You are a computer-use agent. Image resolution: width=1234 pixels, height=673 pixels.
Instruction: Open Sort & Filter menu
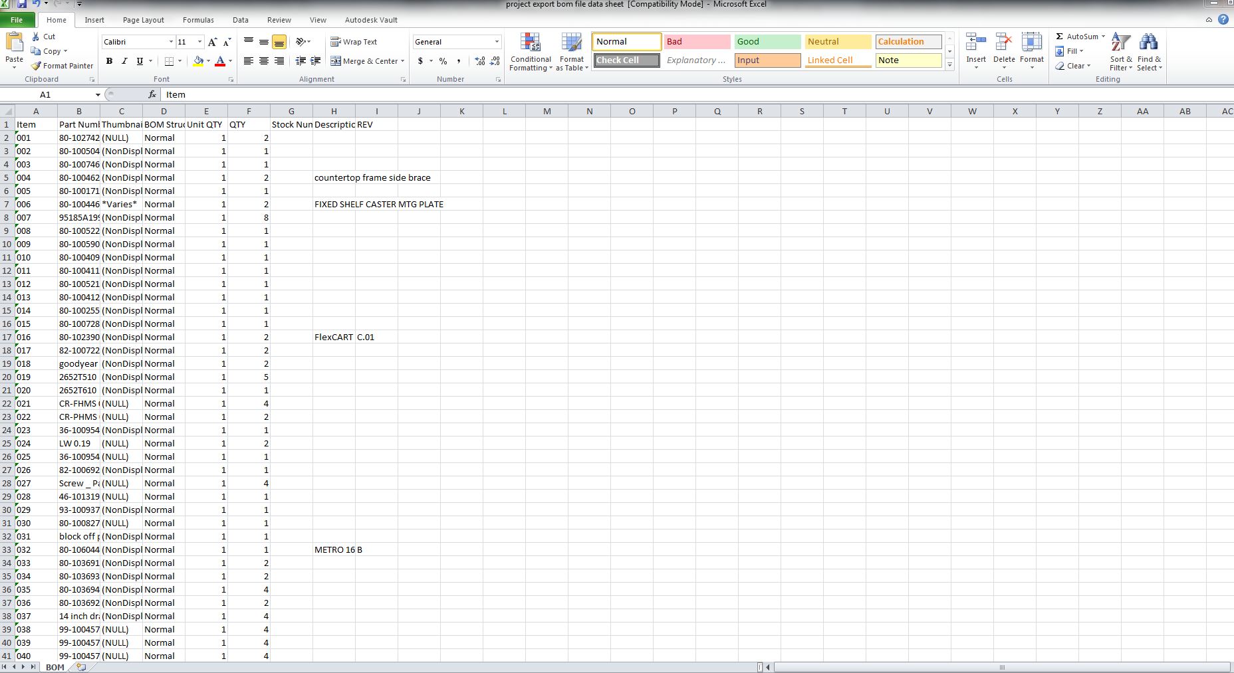click(1121, 52)
